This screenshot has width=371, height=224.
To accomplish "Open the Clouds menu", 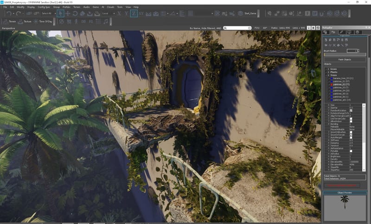I will 110,7.
